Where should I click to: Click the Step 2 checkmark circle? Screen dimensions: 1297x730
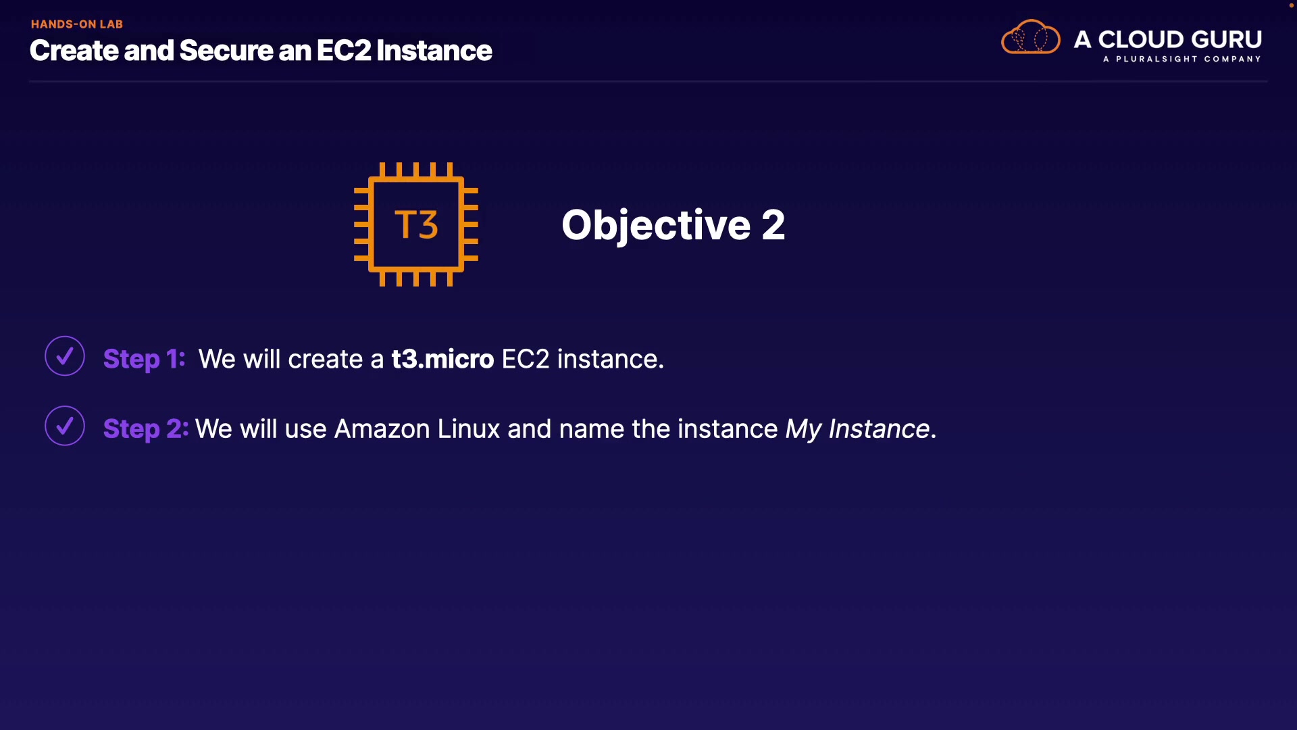65,426
